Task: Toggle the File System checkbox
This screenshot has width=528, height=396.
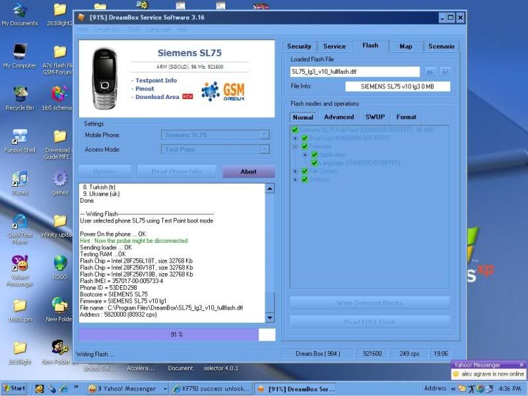Action: click(305, 171)
